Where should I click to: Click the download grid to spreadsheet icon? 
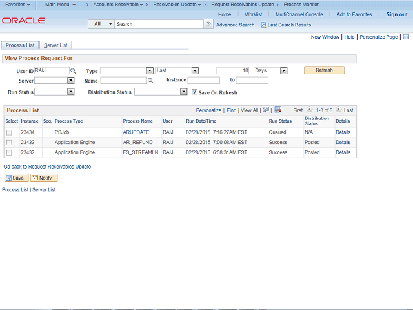point(278,109)
